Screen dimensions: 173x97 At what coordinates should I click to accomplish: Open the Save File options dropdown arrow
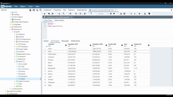(x=55, y=14)
